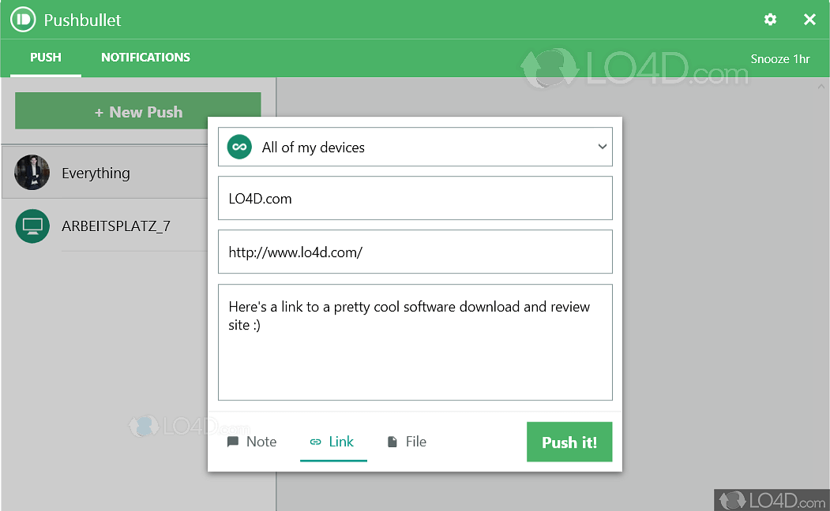
Task: Switch to the PUSH tab
Action: coord(46,58)
